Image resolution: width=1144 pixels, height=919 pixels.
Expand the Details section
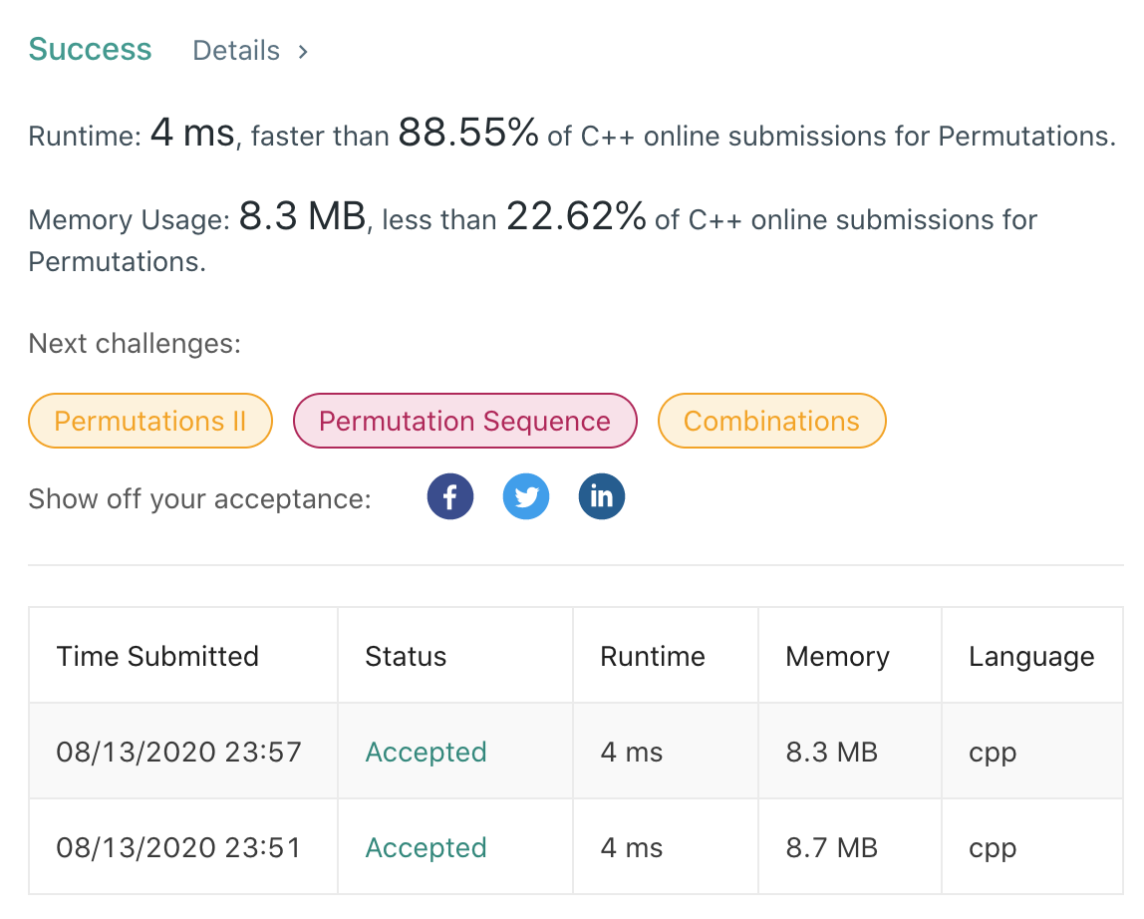pyautogui.click(x=236, y=50)
